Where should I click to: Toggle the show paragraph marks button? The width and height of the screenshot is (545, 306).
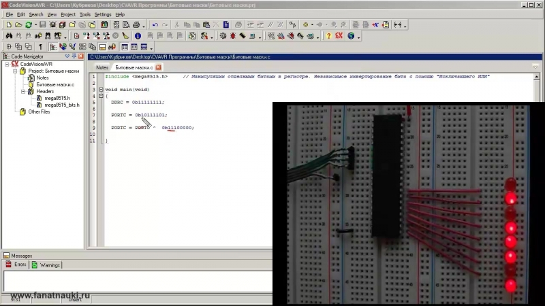pyautogui.click(x=40, y=47)
